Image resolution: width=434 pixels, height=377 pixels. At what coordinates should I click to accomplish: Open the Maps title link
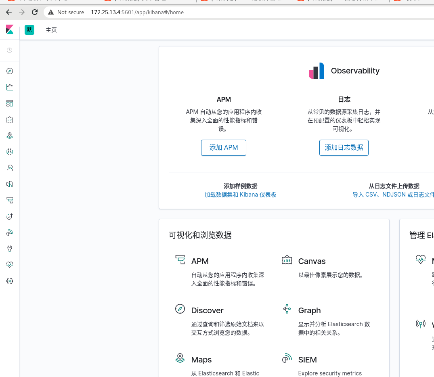coord(201,360)
